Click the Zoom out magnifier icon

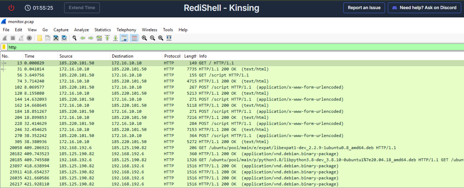point(153,38)
